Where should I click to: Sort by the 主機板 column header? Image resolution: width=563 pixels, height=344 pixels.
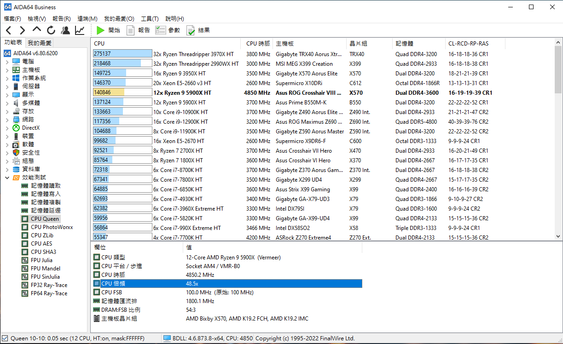pos(310,44)
